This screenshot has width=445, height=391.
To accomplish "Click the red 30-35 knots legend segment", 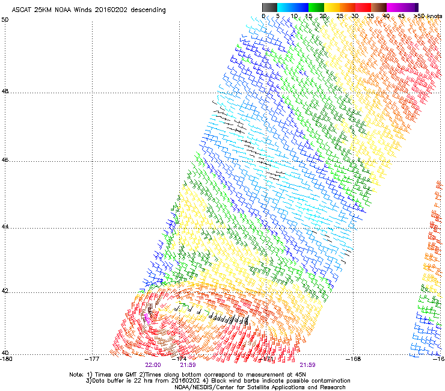I will tap(363, 7).
